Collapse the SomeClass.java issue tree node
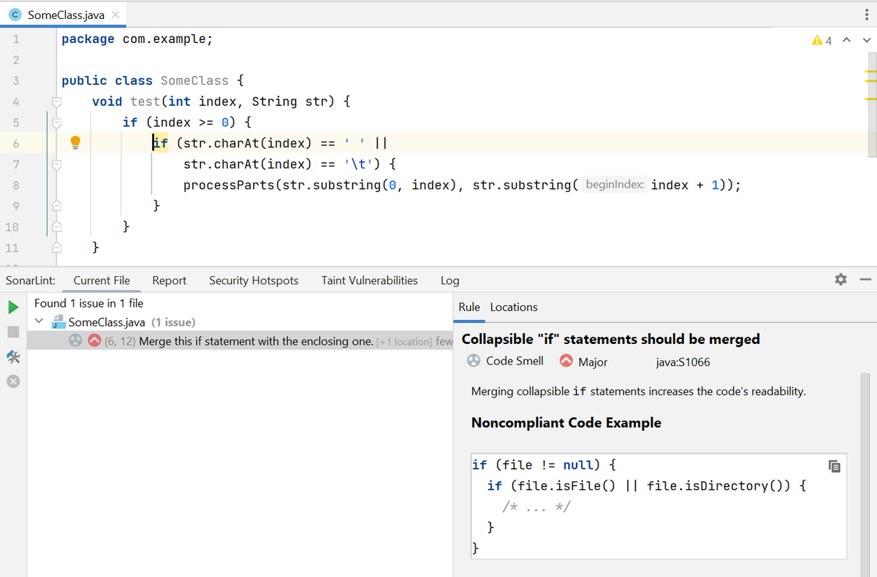Viewport: 877px width, 577px height. [x=38, y=321]
